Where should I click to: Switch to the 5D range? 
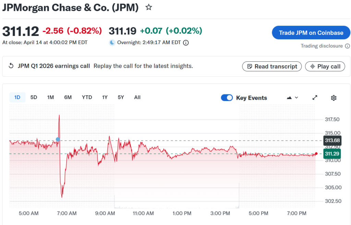click(34, 97)
